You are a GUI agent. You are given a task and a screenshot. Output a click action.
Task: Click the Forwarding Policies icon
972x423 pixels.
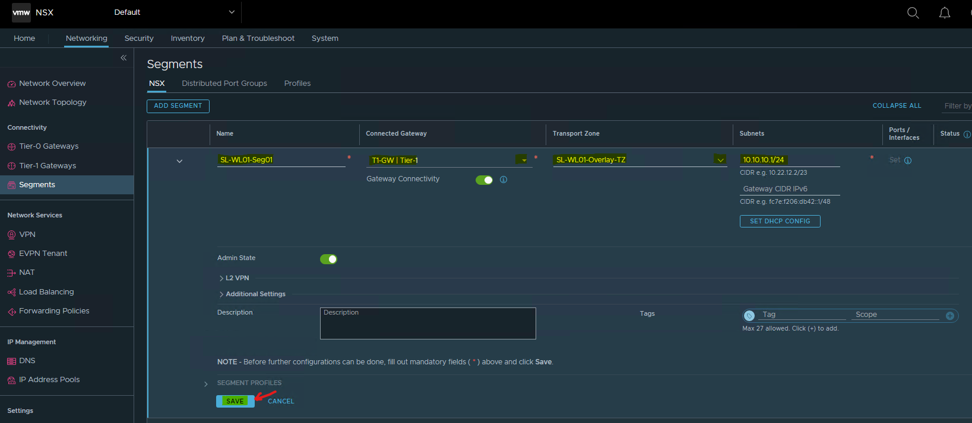11,312
